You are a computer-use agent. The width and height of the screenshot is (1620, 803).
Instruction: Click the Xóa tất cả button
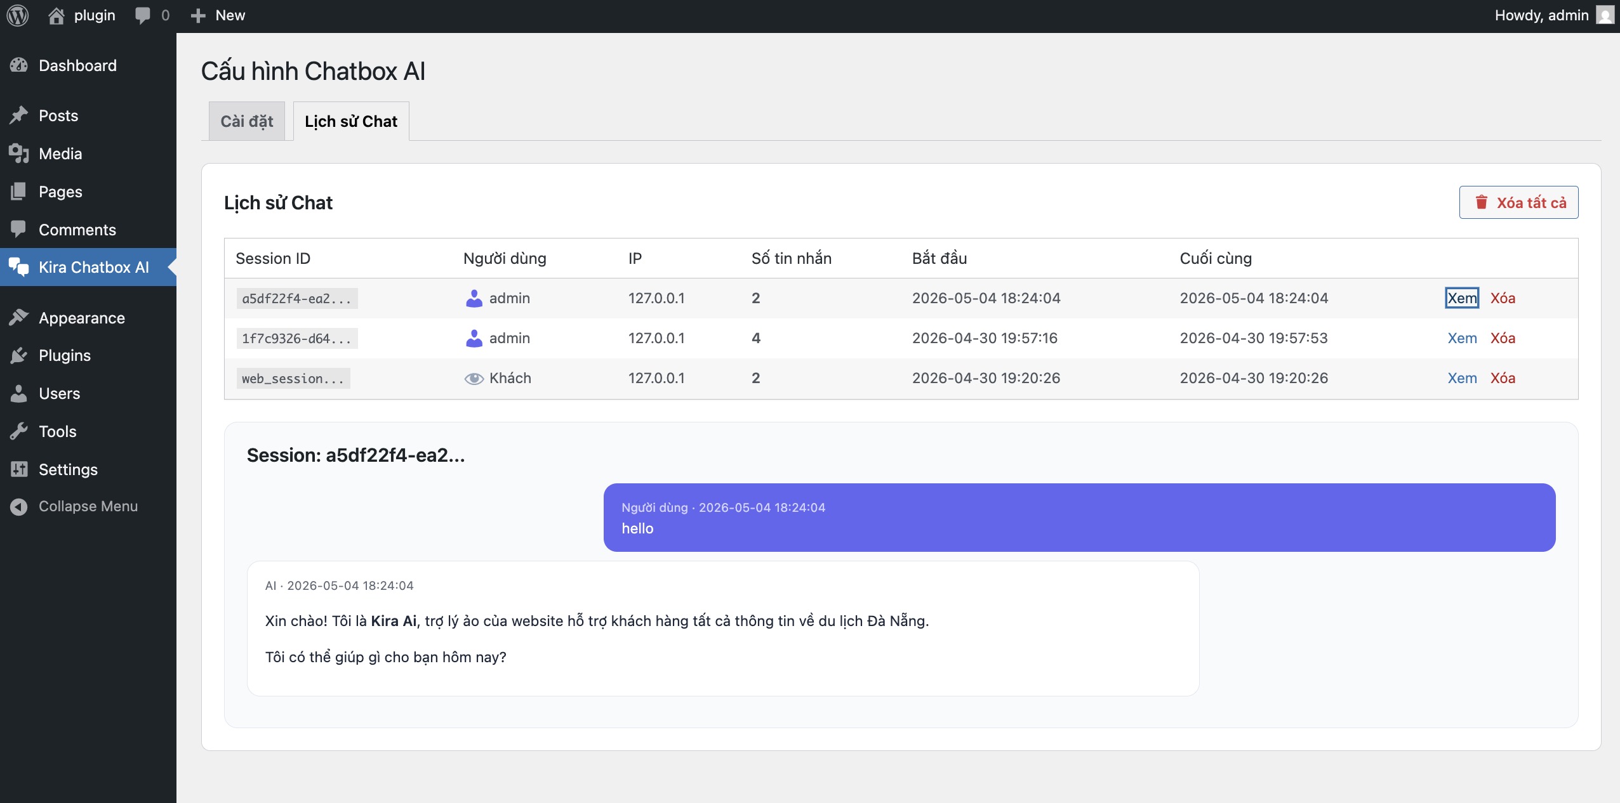[x=1518, y=202]
